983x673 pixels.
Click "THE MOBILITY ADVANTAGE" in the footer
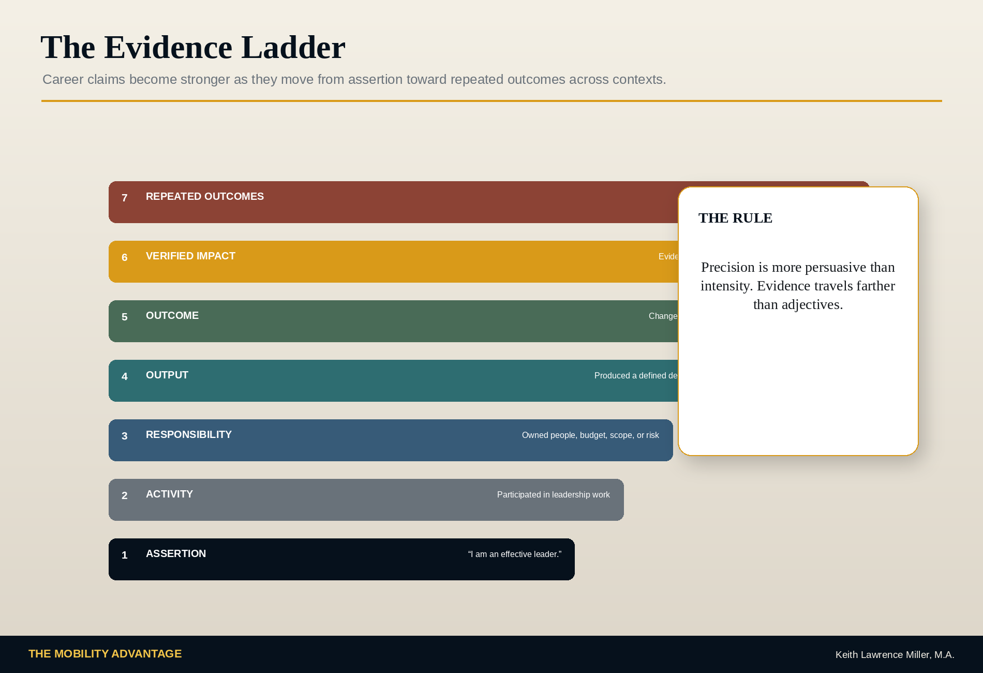[105, 654]
